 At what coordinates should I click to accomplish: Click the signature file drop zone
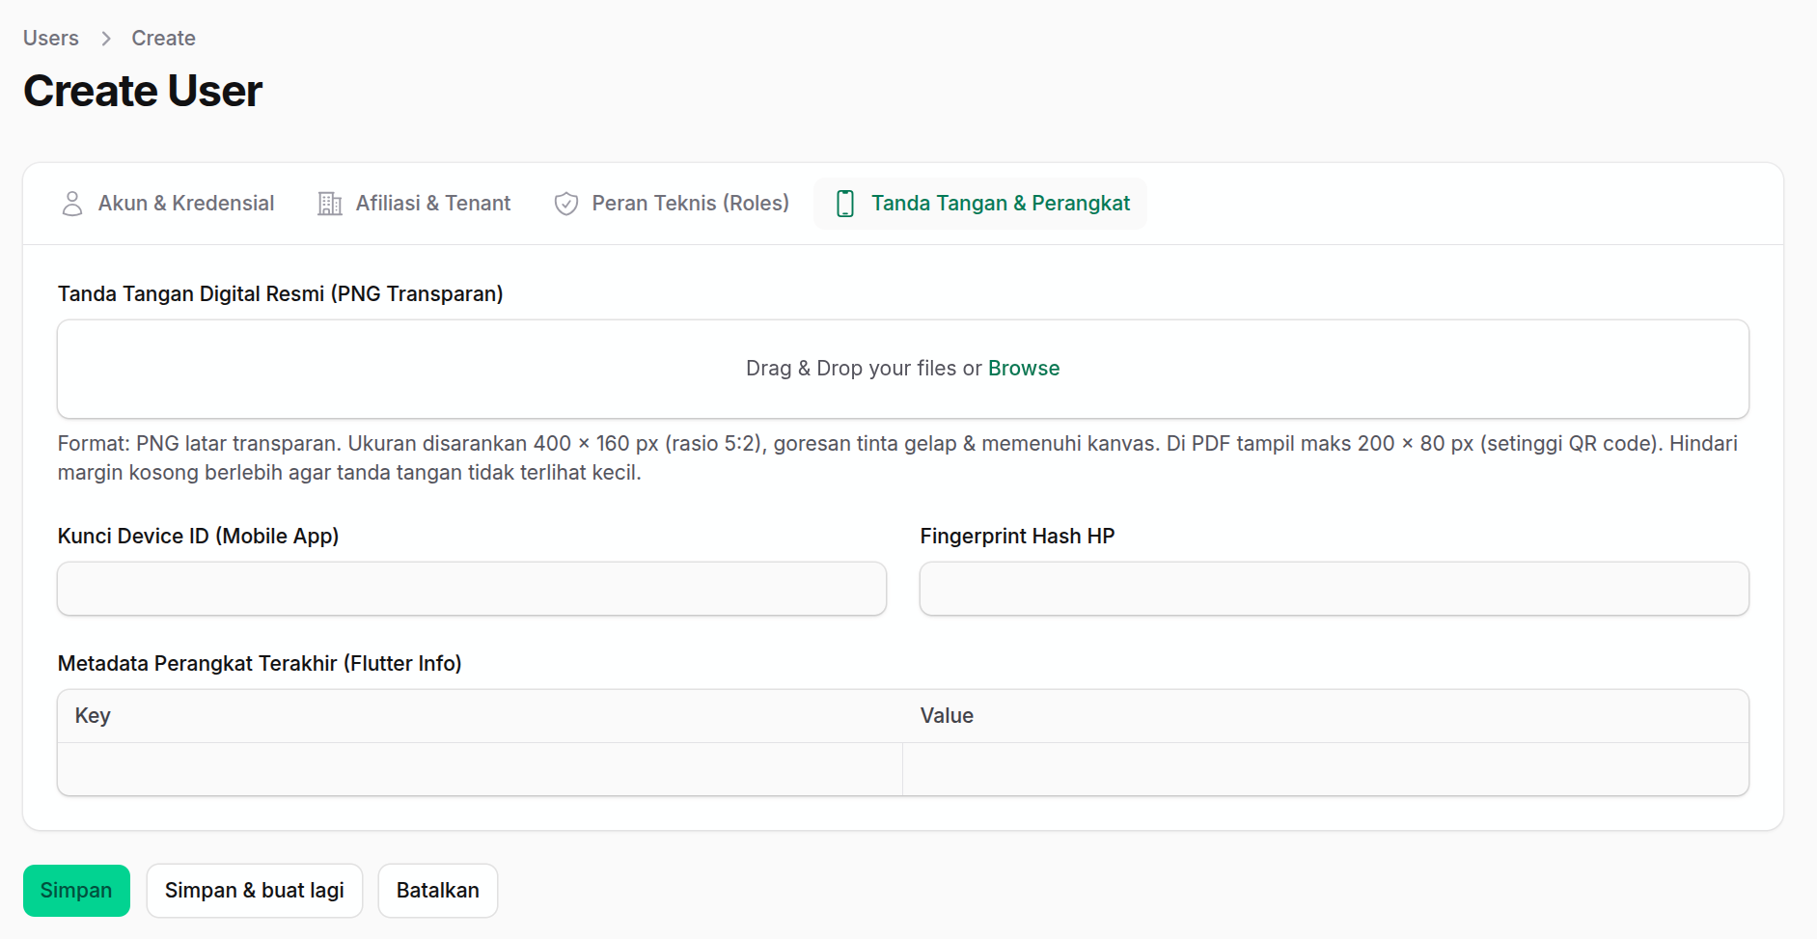pos(903,369)
